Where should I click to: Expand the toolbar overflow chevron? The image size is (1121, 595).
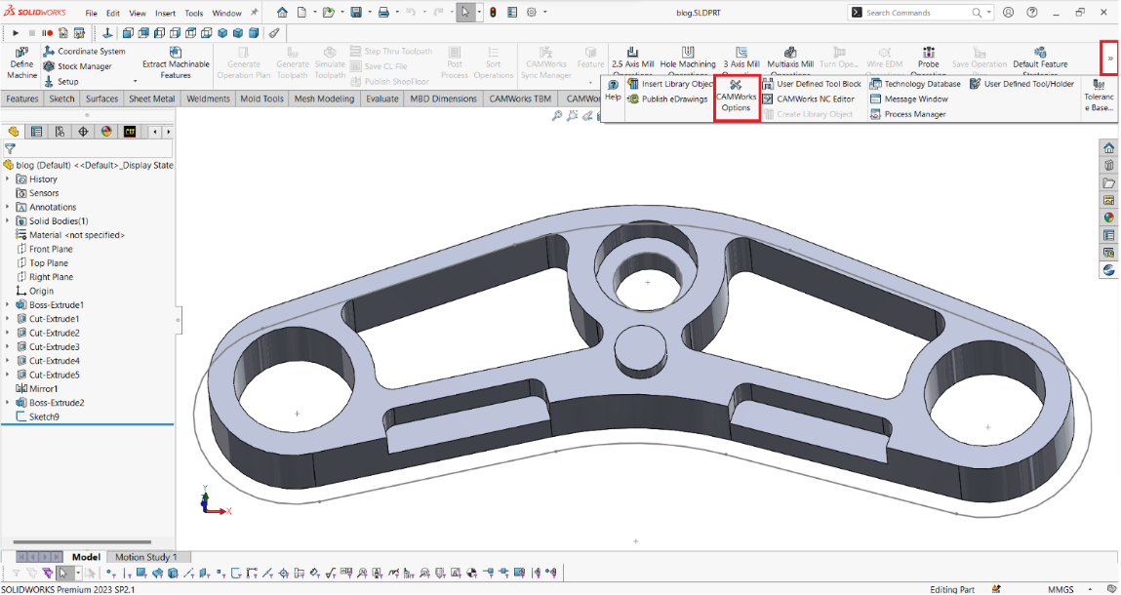[1109, 59]
